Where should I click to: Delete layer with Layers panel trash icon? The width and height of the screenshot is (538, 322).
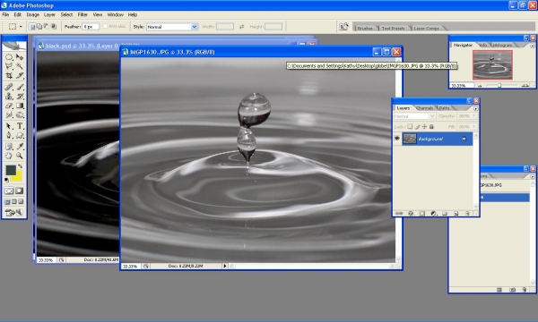point(467,213)
